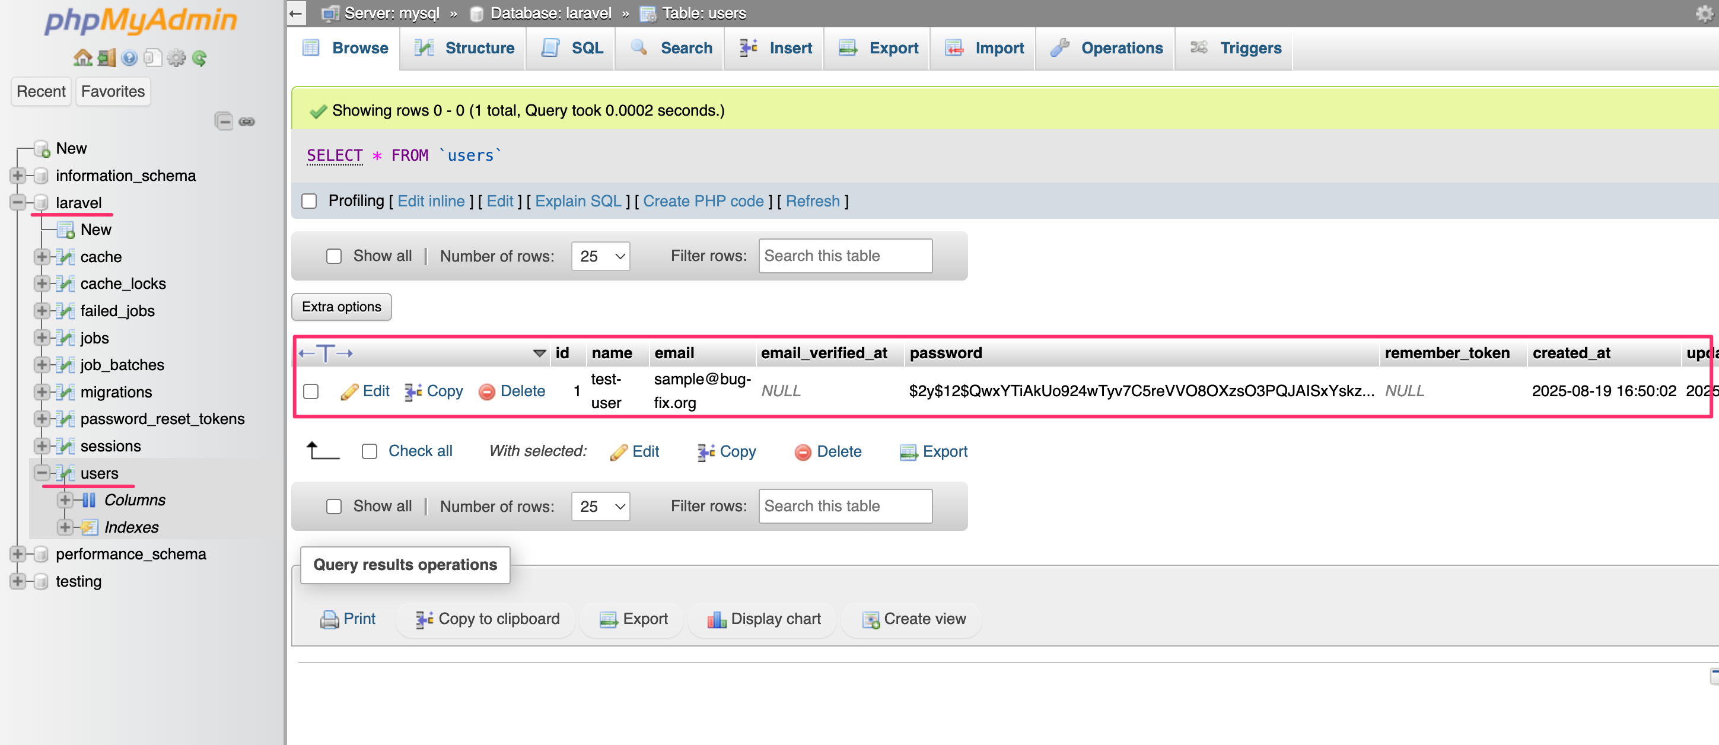Click the red row Delete icon
This screenshot has height=745, width=1719.
click(486, 391)
